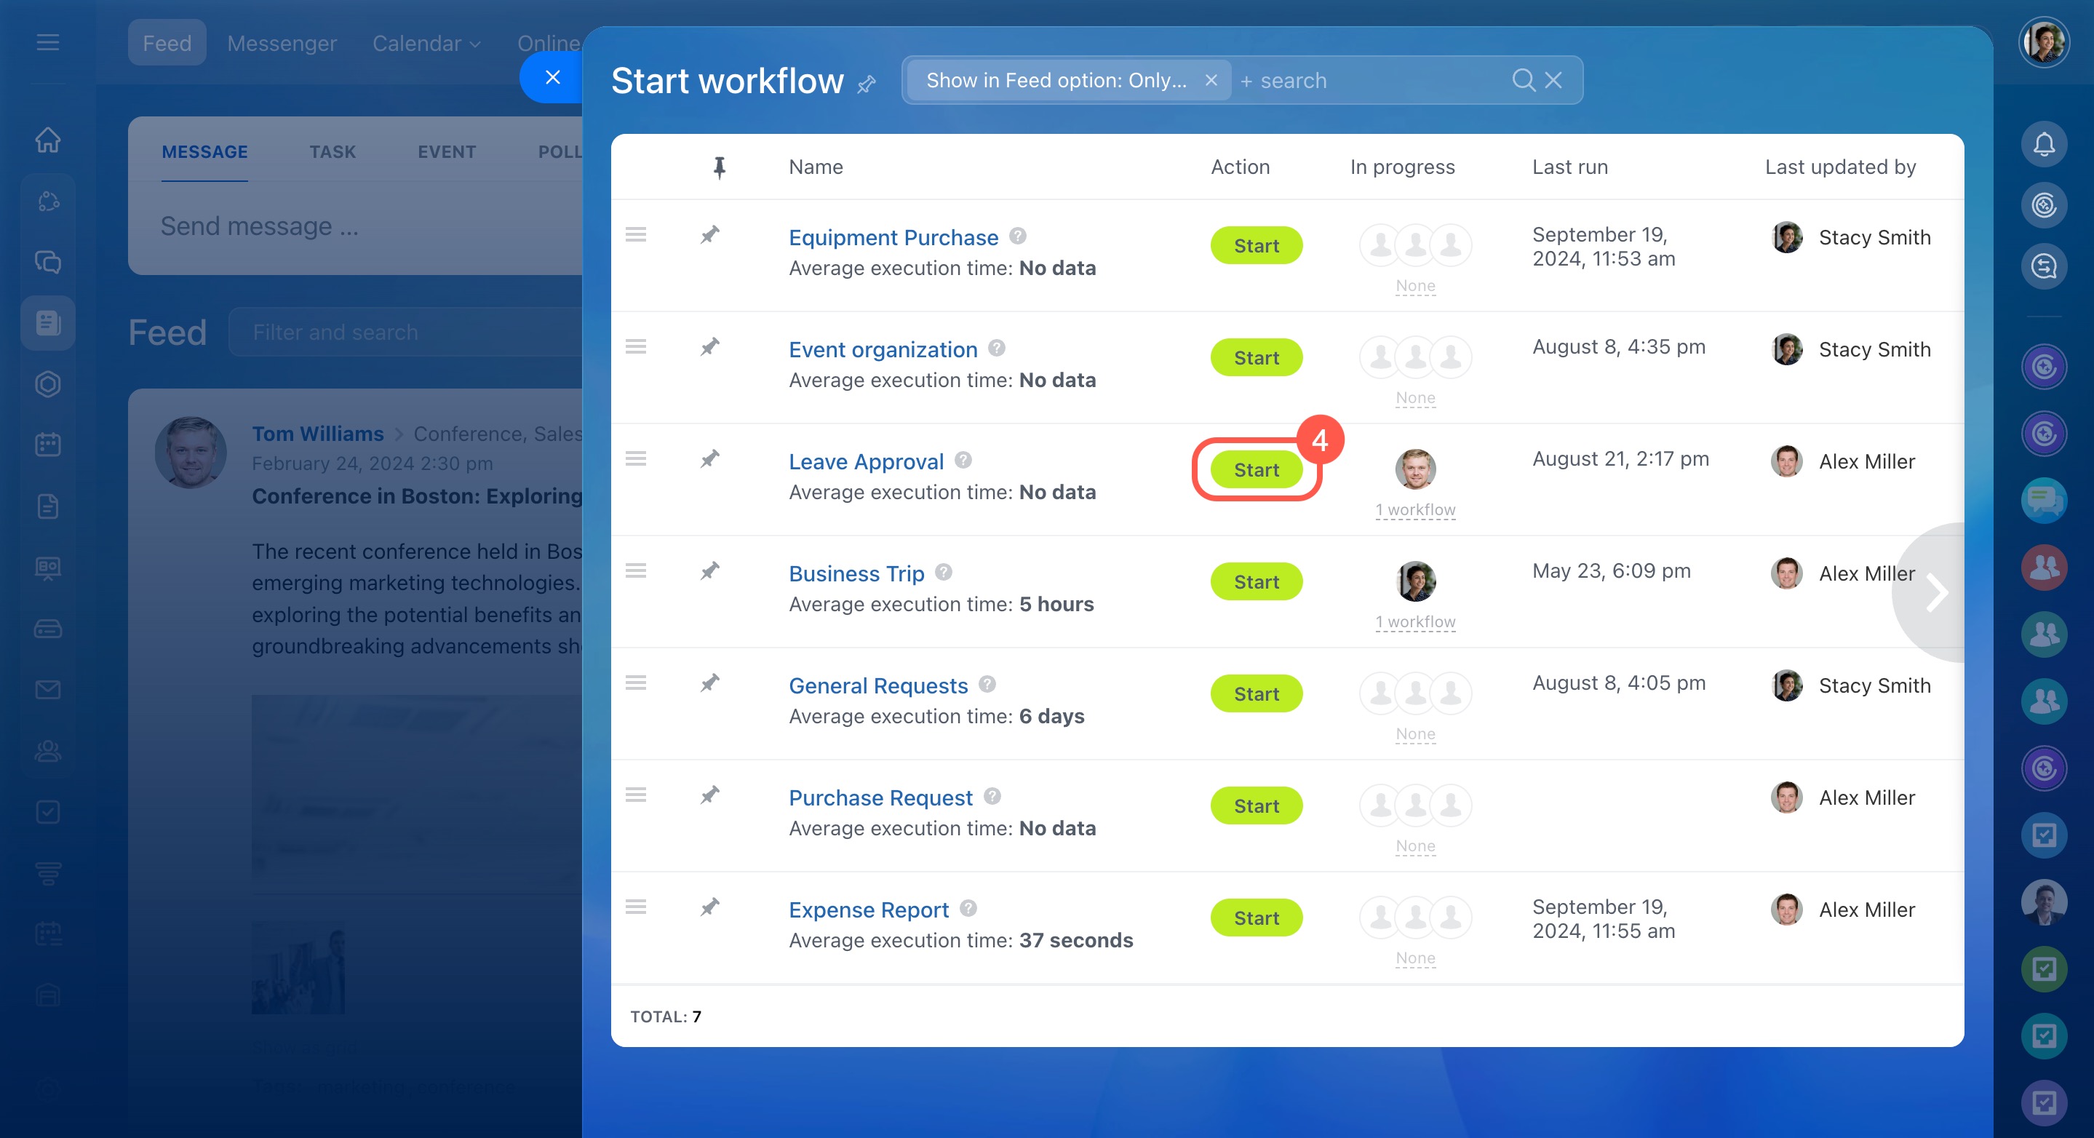
Task: Show help for Leave Approval workflow
Action: click(x=963, y=460)
